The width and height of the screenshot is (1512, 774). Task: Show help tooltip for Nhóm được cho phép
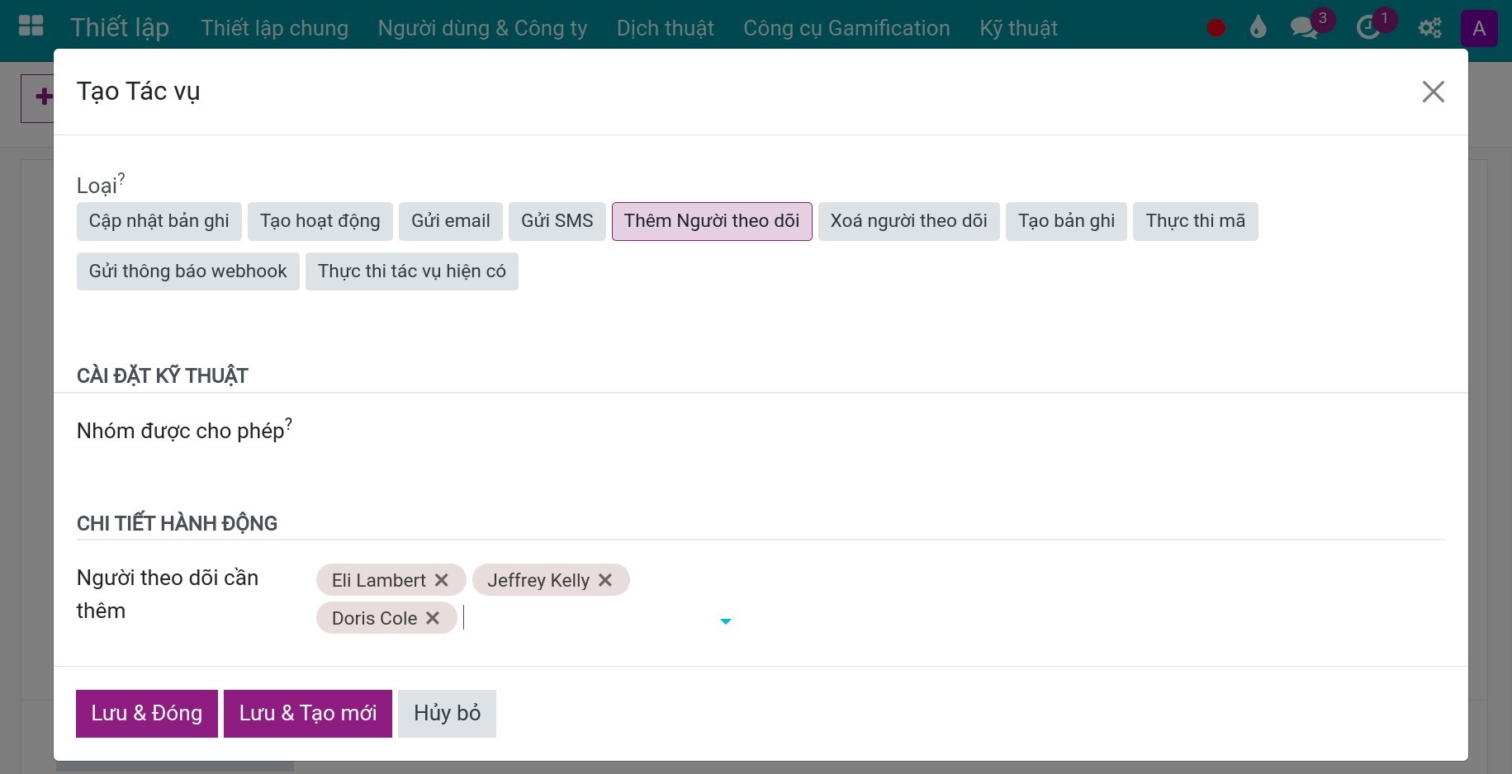pos(289,423)
